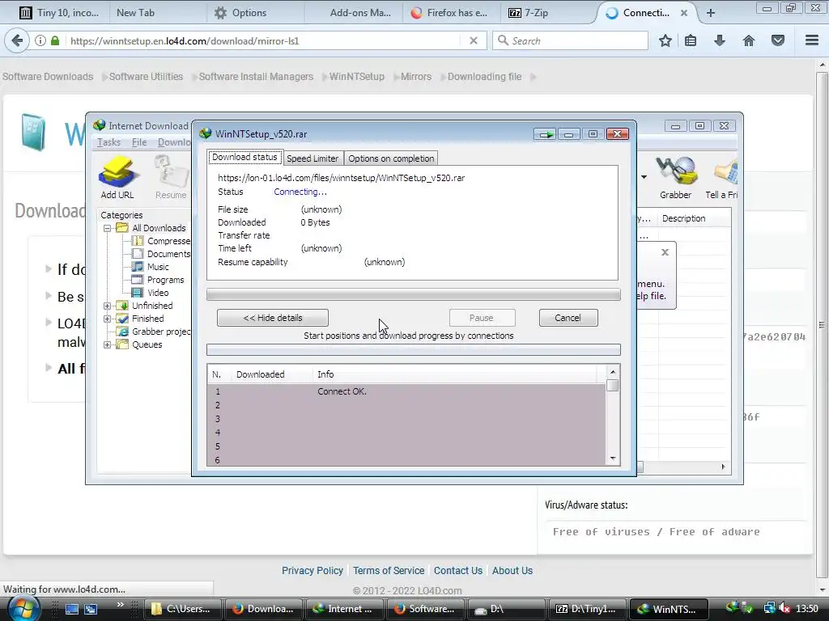This screenshot has width=829, height=621.
Task: Stop loading page with X in address bar
Action: [474, 40]
